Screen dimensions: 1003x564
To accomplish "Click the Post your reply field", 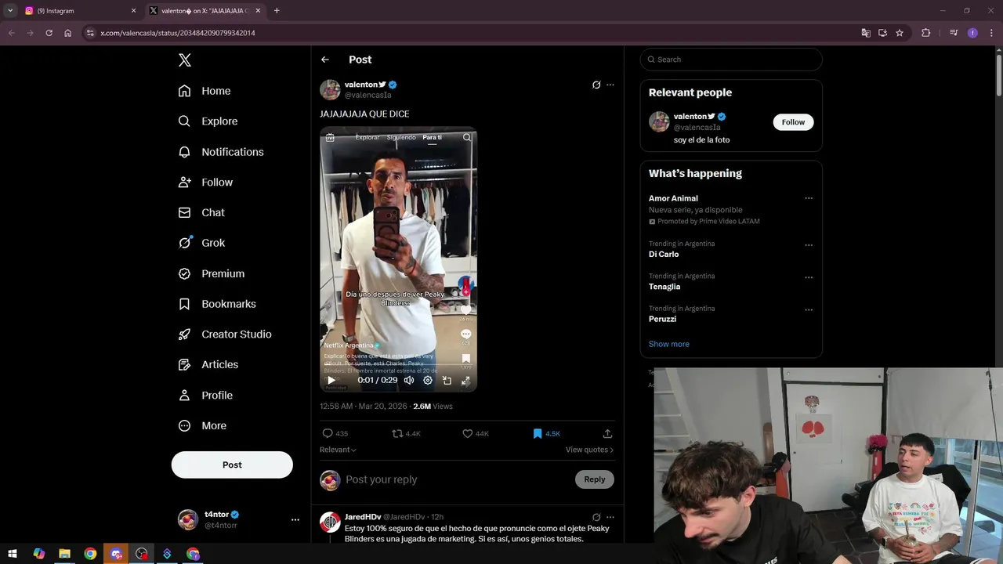I will click(x=458, y=479).
